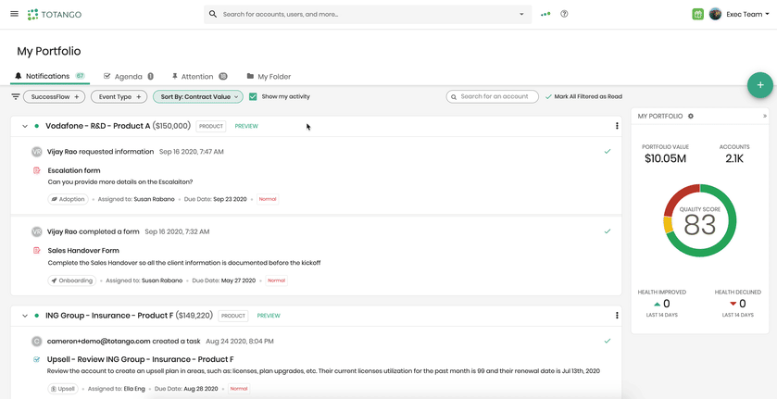Click PREVIEW on the Vodafone card
The height and width of the screenshot is (399, 777).
coord(246,126)
